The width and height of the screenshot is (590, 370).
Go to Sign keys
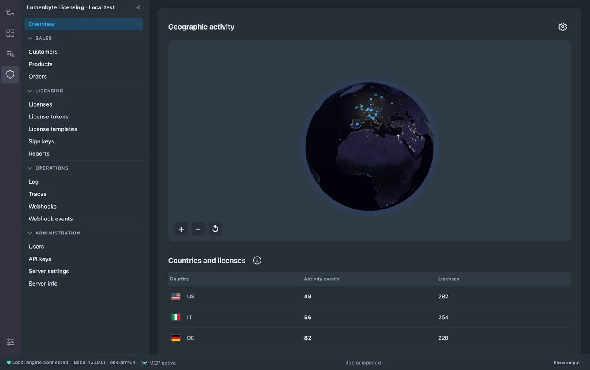tap(41, 141)
